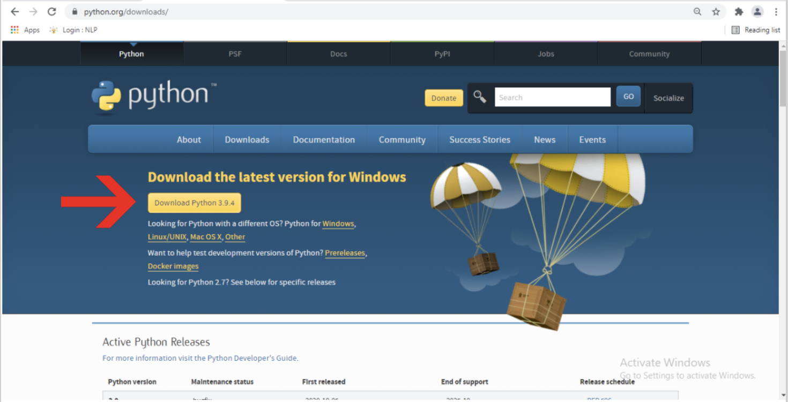This screenshot has width=788, height=402.
Task: Open the Docker images link
Action: 173,266
